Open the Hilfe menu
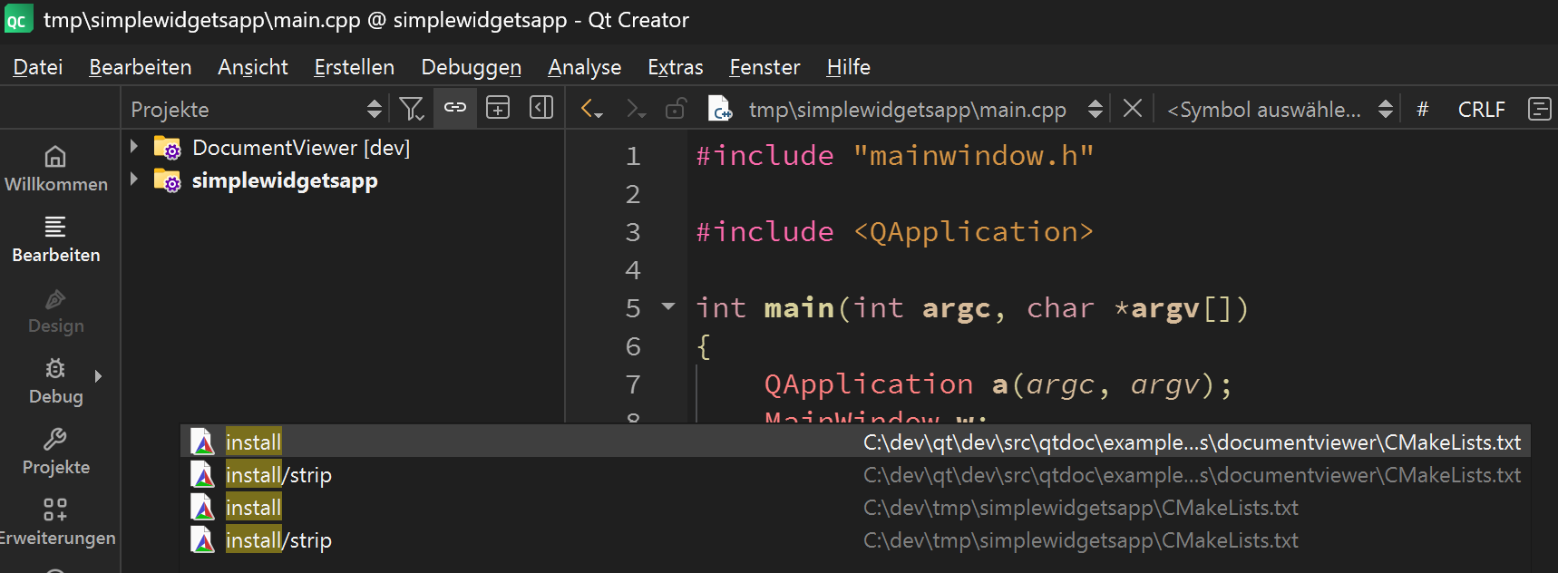Viewport: 1558px width, 573px height. pos(849,67)
